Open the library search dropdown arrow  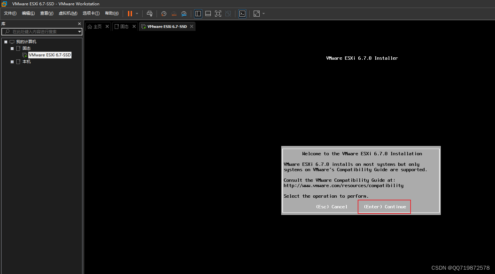(79, 32)
